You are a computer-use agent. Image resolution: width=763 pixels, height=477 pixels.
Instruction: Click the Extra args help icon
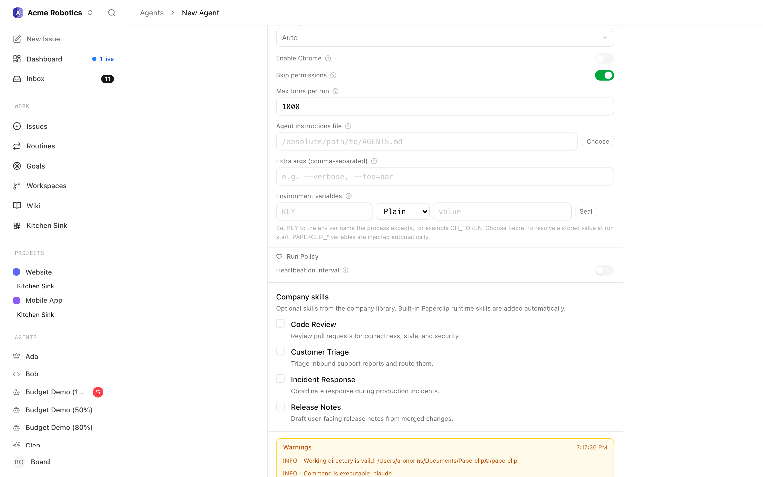click(374, 161)
